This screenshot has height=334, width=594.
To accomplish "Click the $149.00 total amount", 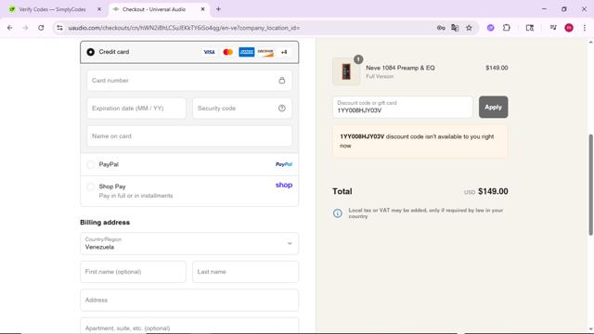I will click(x=493, y=191).
